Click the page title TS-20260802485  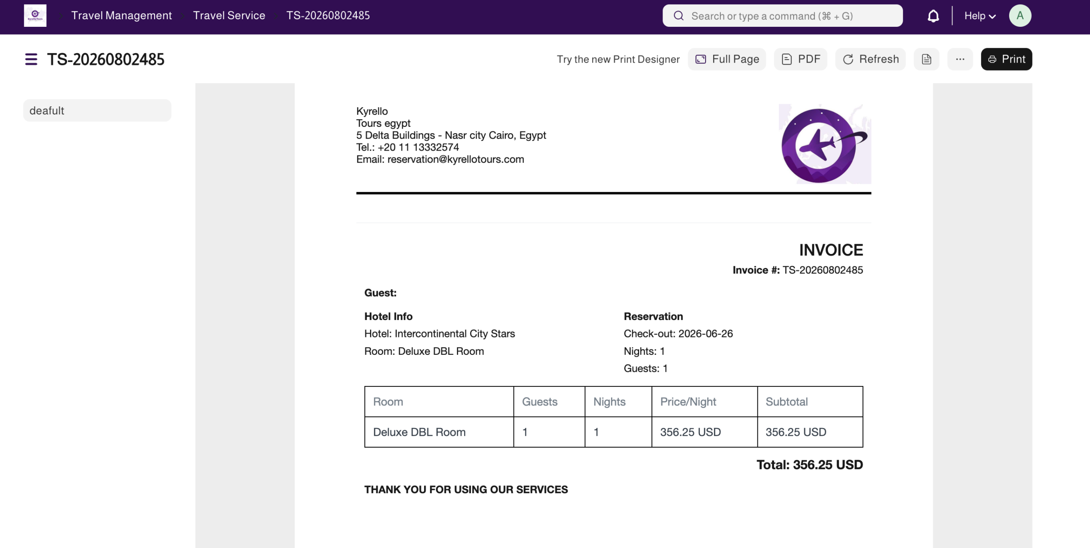pyautogui.click(x=106, y=59)
